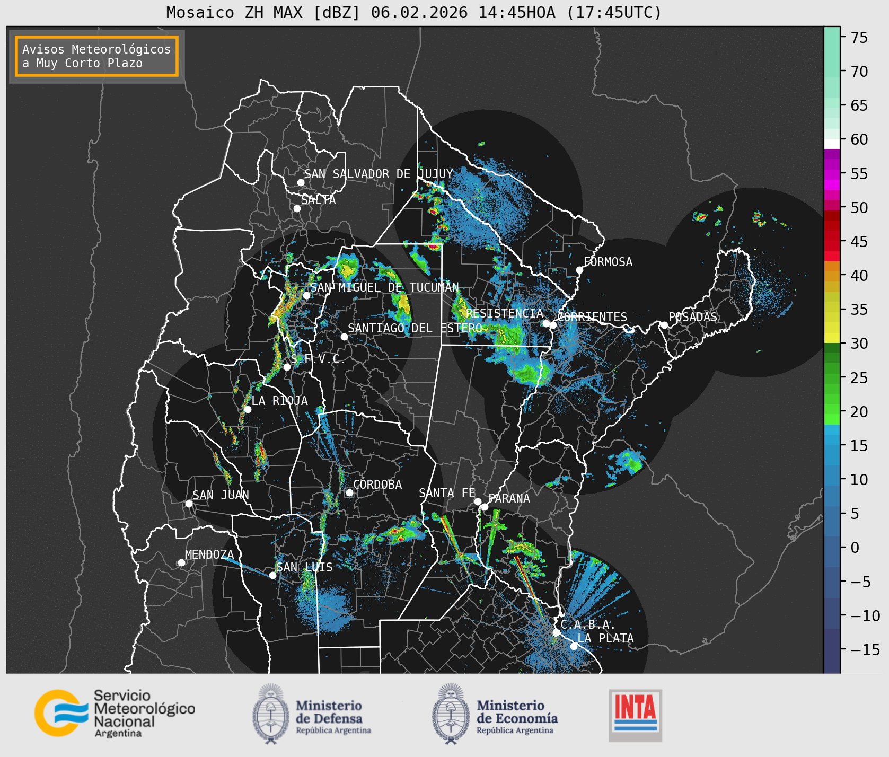Viewport: 889px width, 757px height.
Task: Select the Córdoba city dot
Action: click(x=349, y=492)
